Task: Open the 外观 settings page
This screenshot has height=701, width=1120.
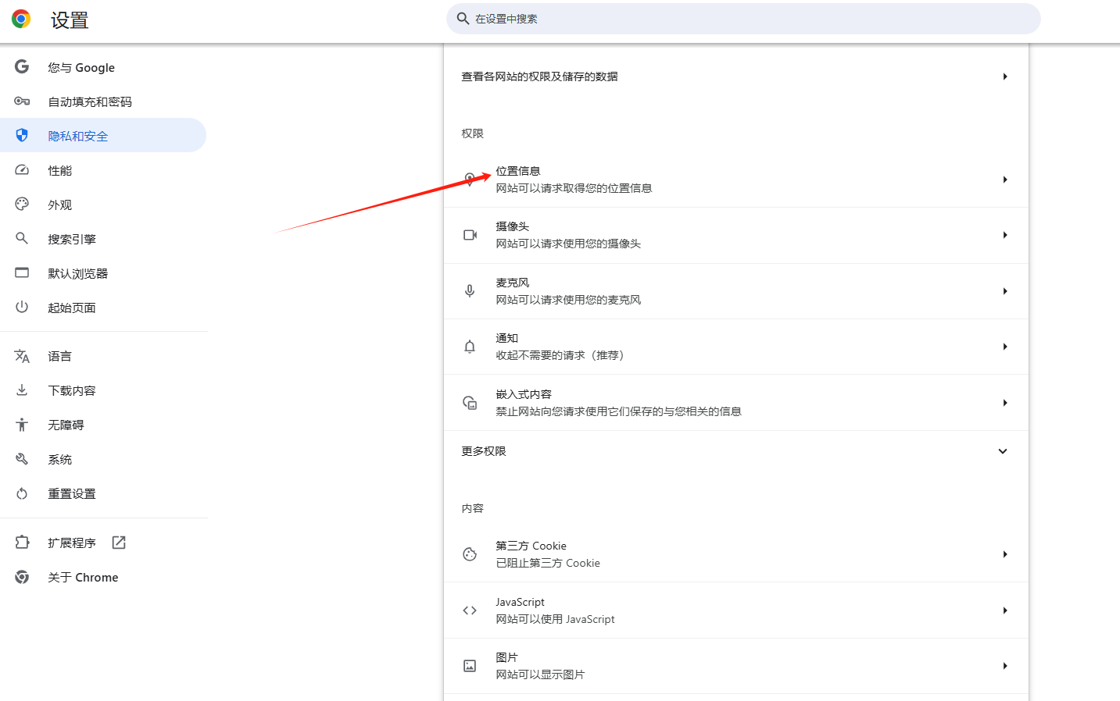Action: (103, 205)
